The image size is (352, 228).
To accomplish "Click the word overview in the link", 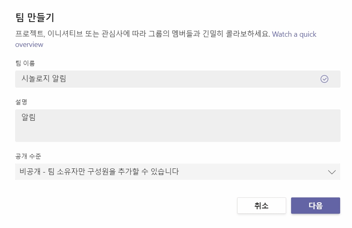I will [x=29, y=44].
